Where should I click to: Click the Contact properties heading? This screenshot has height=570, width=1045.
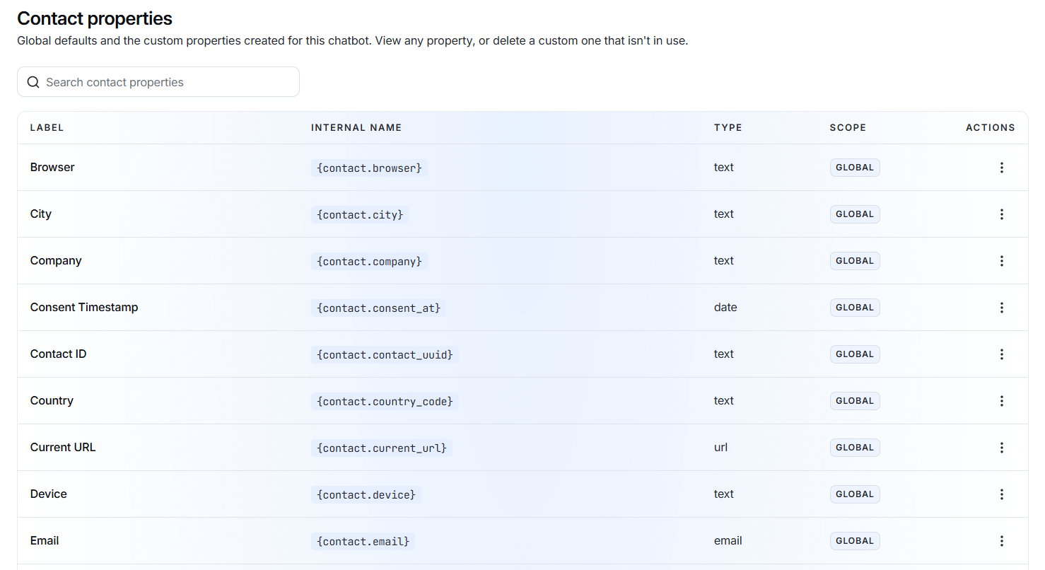point(95,18)
